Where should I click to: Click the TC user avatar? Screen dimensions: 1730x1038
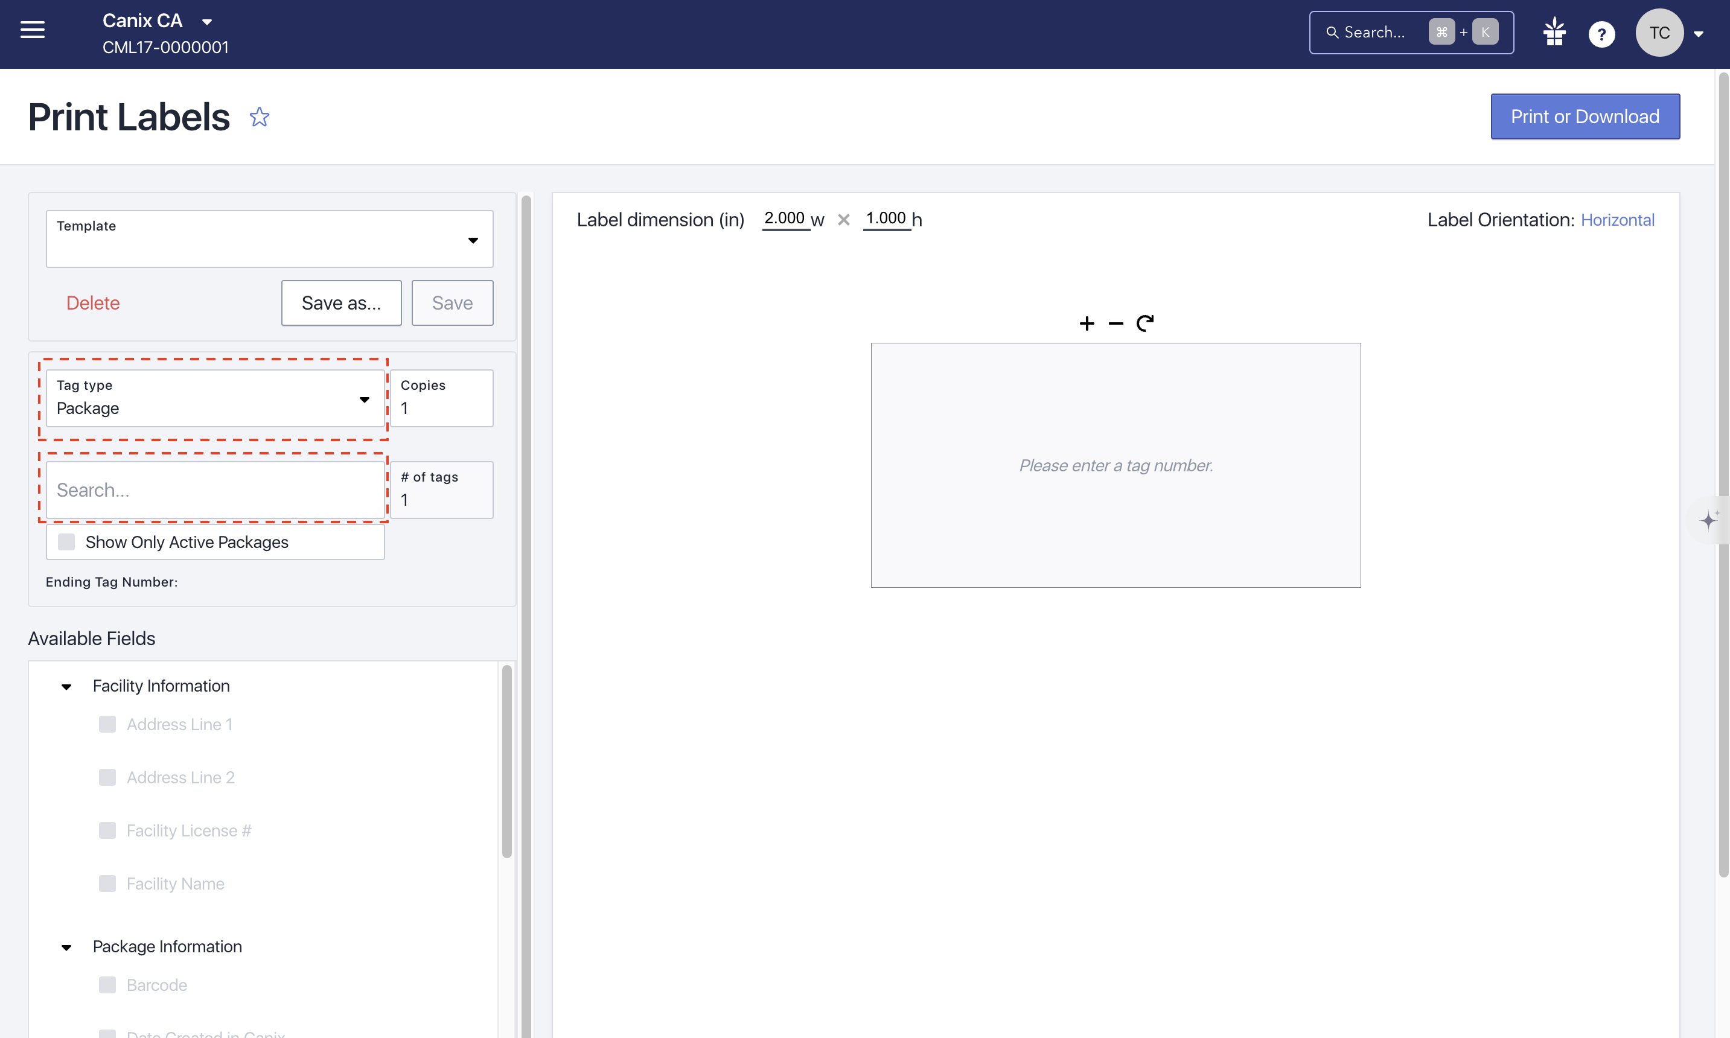click(x=1659, y=32)
